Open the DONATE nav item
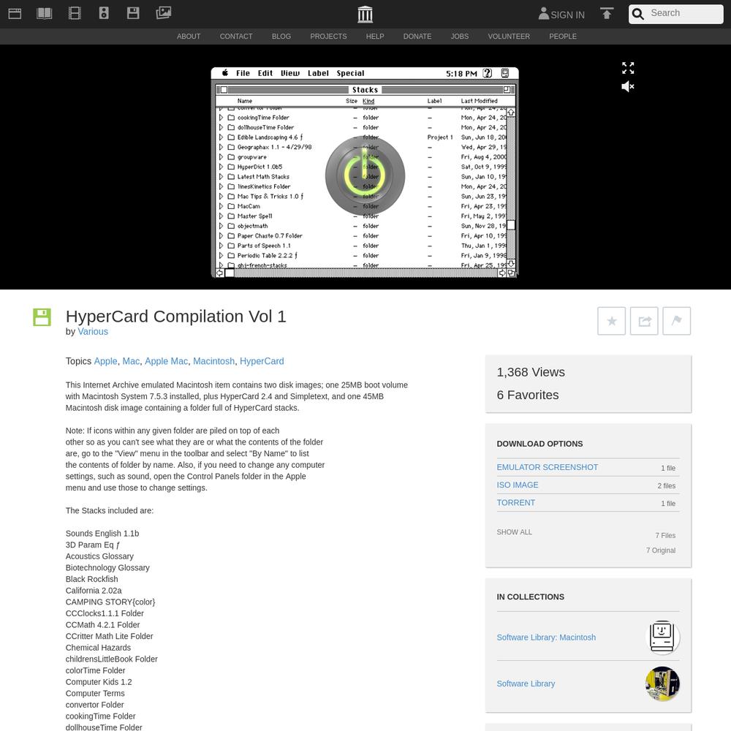The height and width of the screenshot is (731, 731). (417, 37)
